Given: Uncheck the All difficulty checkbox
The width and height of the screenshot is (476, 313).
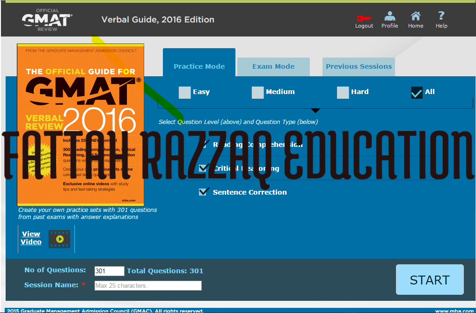Looking at the screenshot, I should (417, 92).
